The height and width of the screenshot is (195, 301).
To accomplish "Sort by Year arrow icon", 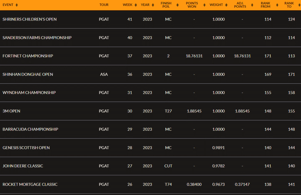I will pos(153,5).
